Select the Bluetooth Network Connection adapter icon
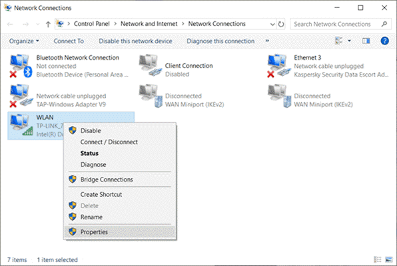This screenshot has height=266, width=397. coord(21,66)
